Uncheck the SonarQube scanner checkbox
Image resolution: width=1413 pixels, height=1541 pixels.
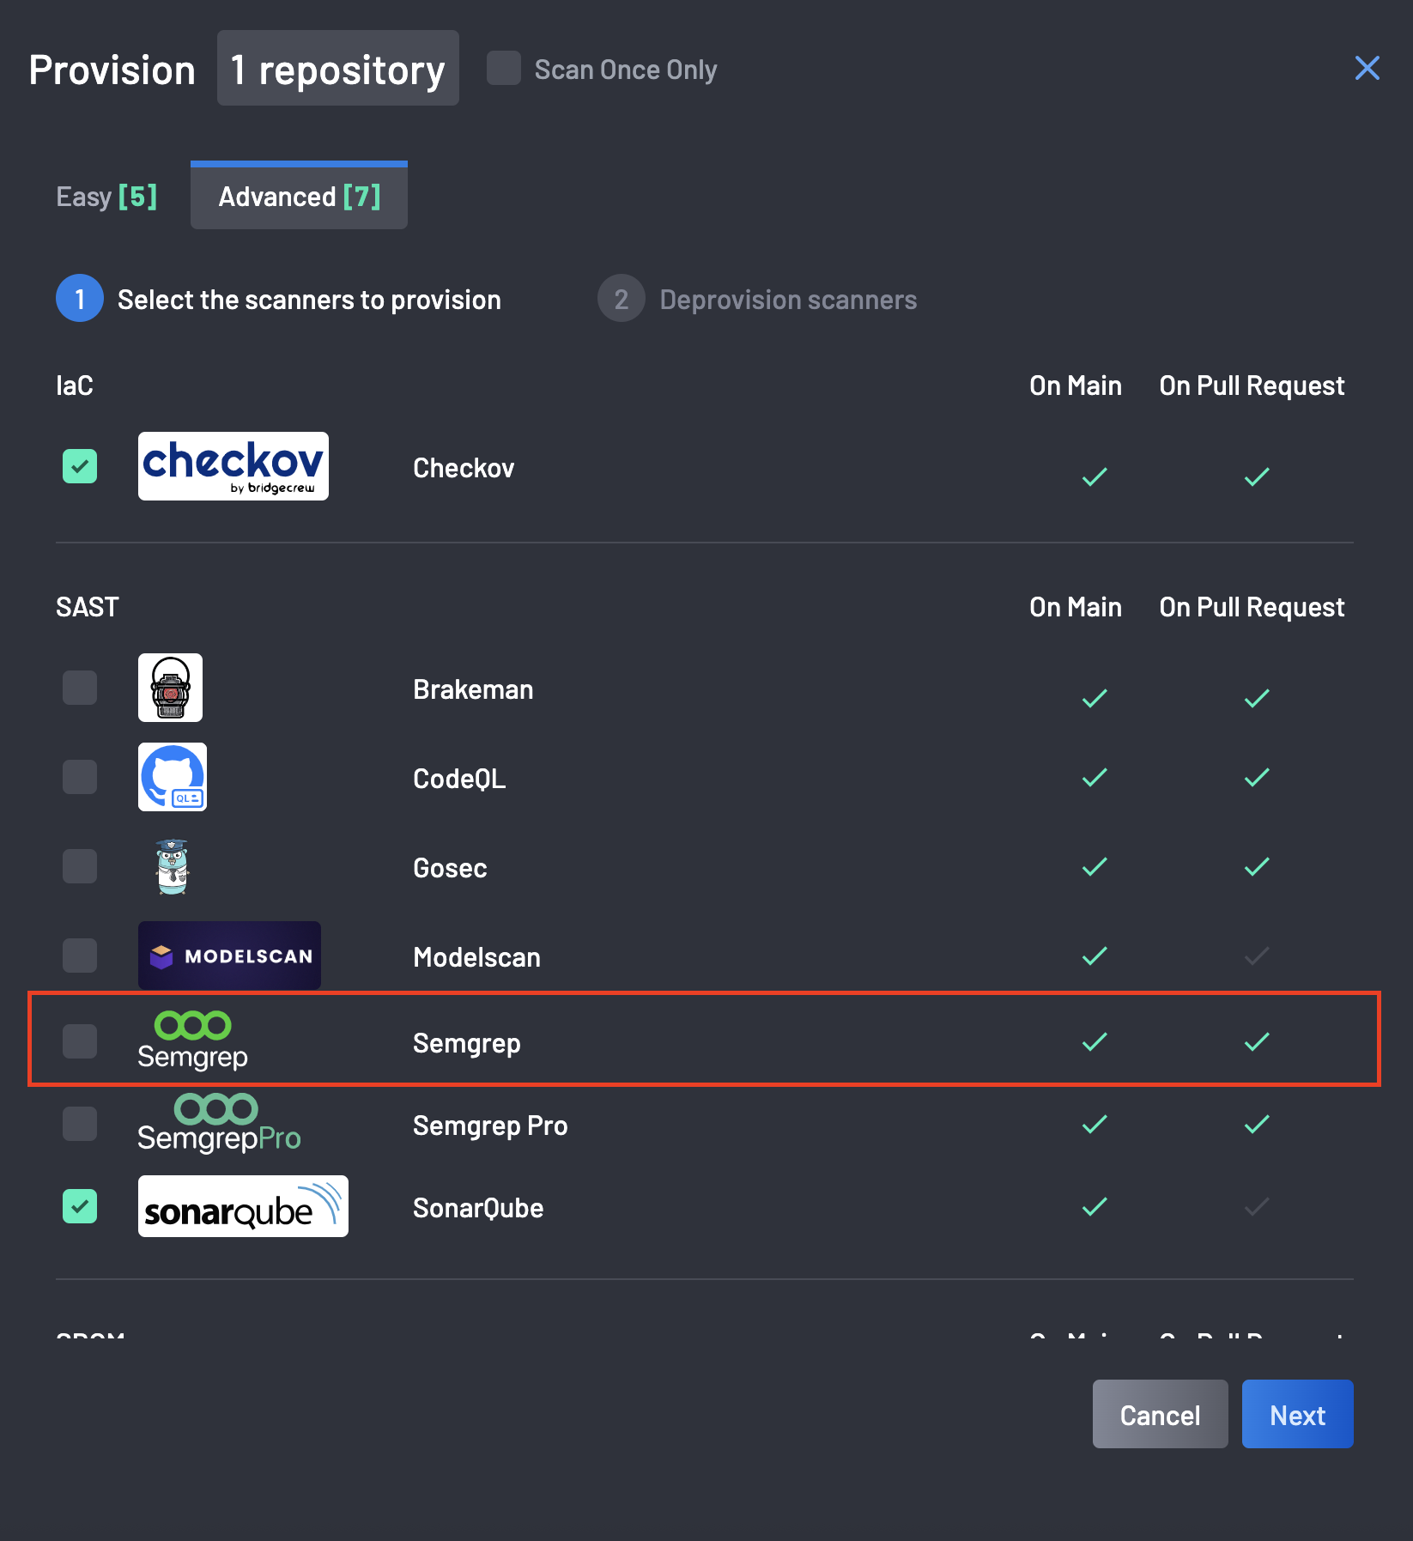pos(80,1206)
